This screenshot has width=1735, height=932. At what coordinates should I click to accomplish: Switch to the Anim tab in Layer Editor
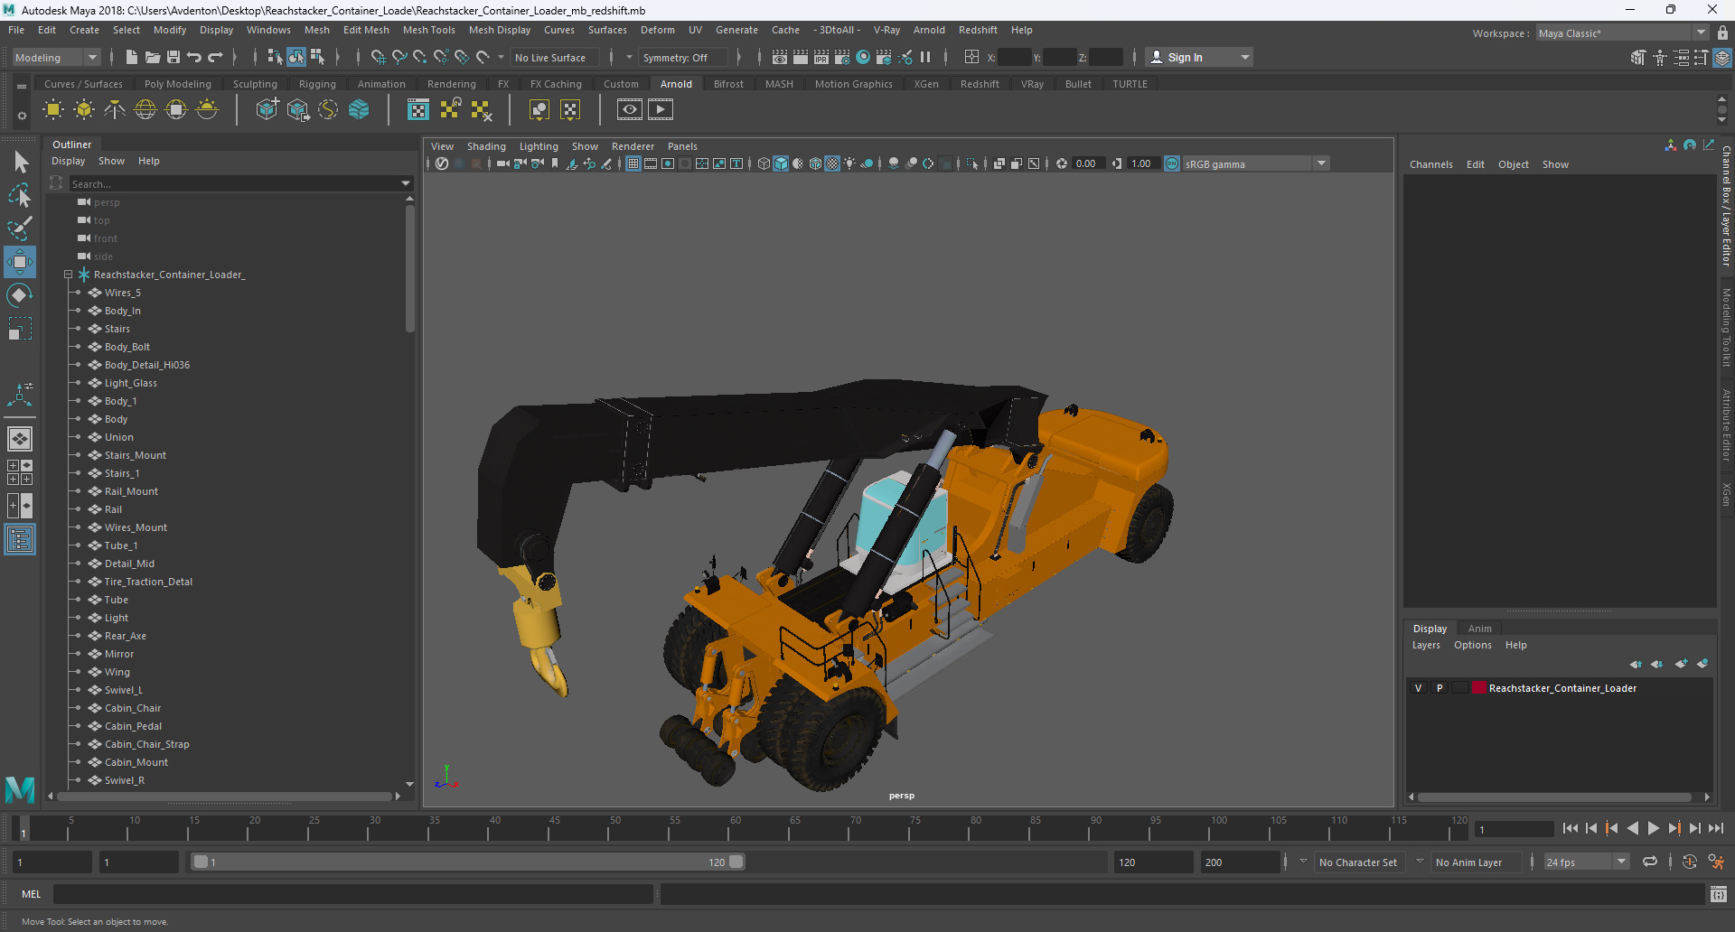pos(1479,629)
